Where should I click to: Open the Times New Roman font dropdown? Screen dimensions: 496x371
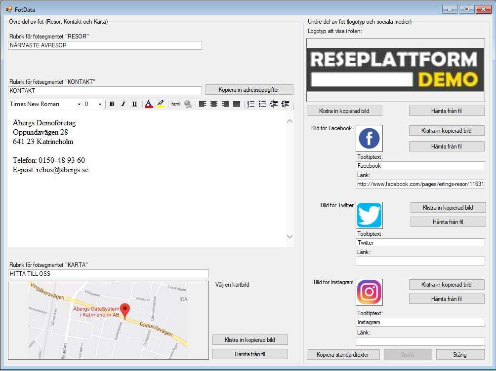tap(79, 104)
